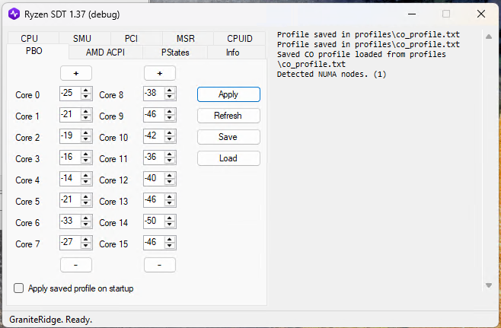Click the plus button above Core 0 column

click(76, 73)
